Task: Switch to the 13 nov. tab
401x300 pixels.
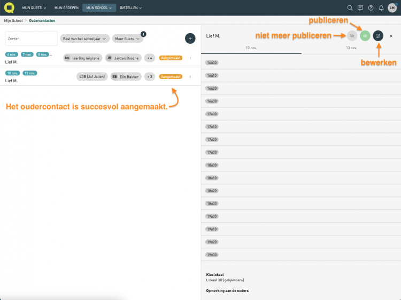Action: click(x=351, y=48)
